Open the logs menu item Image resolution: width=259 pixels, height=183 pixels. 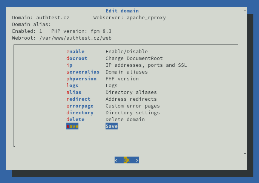[x=72, y=86]
